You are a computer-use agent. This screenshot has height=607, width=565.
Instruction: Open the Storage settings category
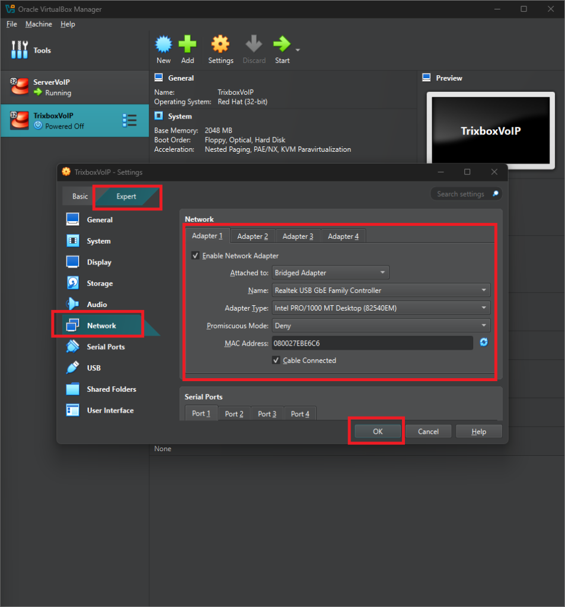click(100, 283)
